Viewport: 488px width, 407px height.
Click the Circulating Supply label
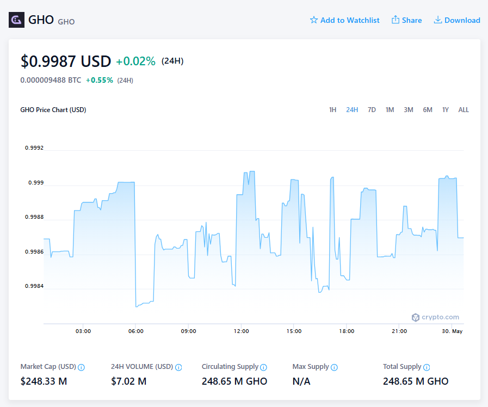coord(230,367)
